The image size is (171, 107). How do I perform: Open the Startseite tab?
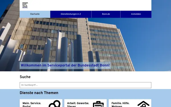pyautogui.click(x=35, y=14)
